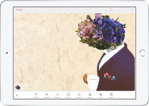This screenshot has width=149, height=106.
Task: Open the share export icon
Action: click(x=132, y=10)
